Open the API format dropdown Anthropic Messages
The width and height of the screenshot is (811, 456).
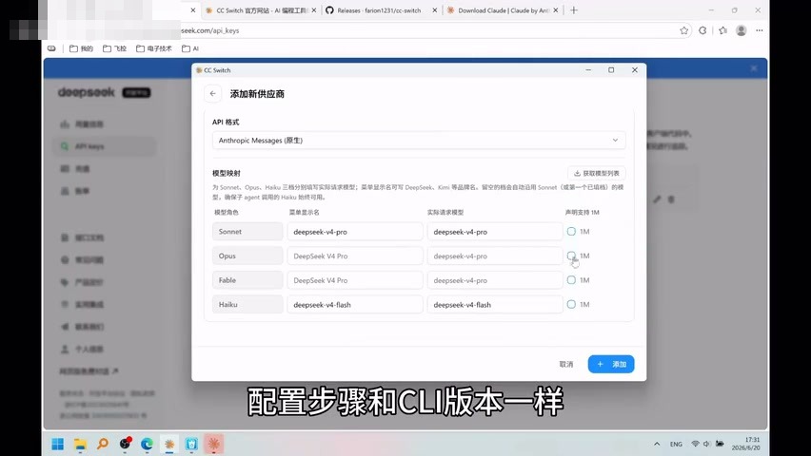(419, 140)
